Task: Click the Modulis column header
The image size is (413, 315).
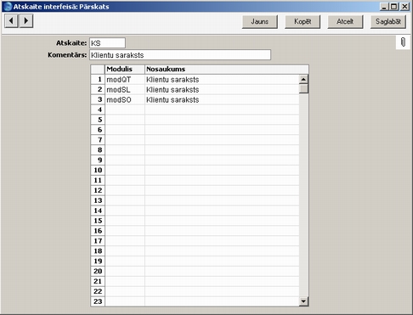Action: (x=125, y=70)
